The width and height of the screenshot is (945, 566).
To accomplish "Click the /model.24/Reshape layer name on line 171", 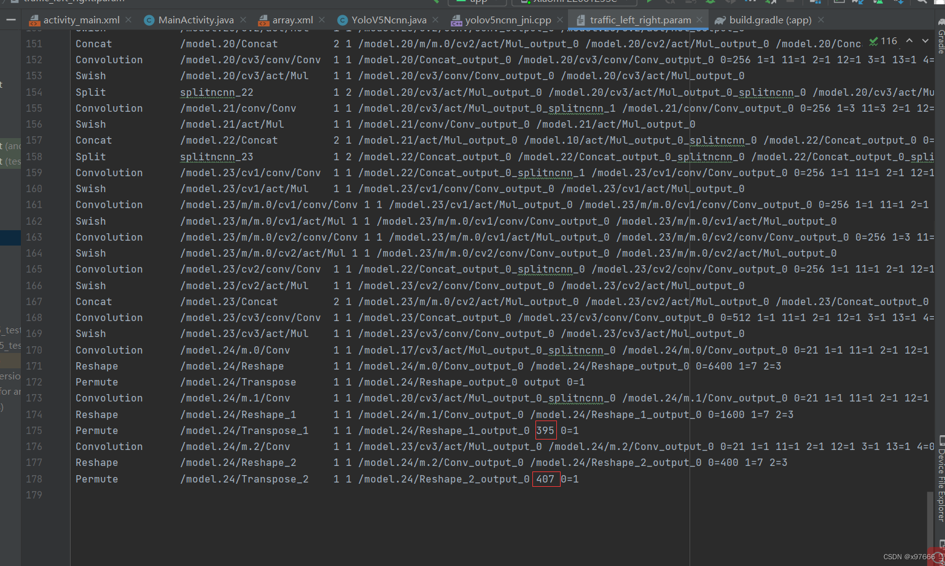I will (232, 366).
